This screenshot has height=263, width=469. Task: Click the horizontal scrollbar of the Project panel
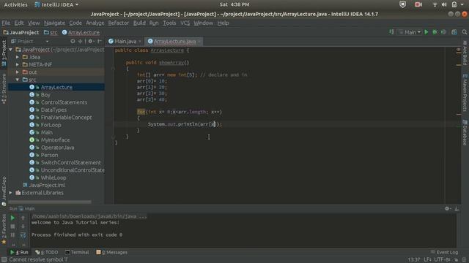tap(50, 202)
